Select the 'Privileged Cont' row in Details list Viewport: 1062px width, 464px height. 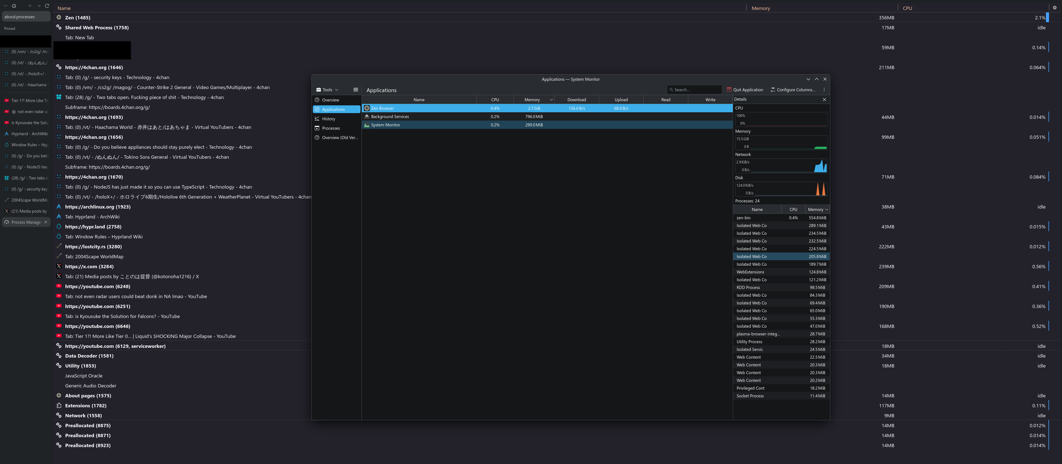click(x=781, y=388)
